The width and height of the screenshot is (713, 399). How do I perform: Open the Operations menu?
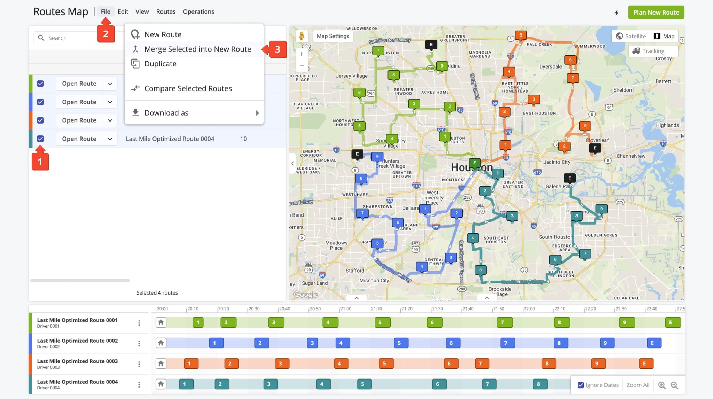198,11
